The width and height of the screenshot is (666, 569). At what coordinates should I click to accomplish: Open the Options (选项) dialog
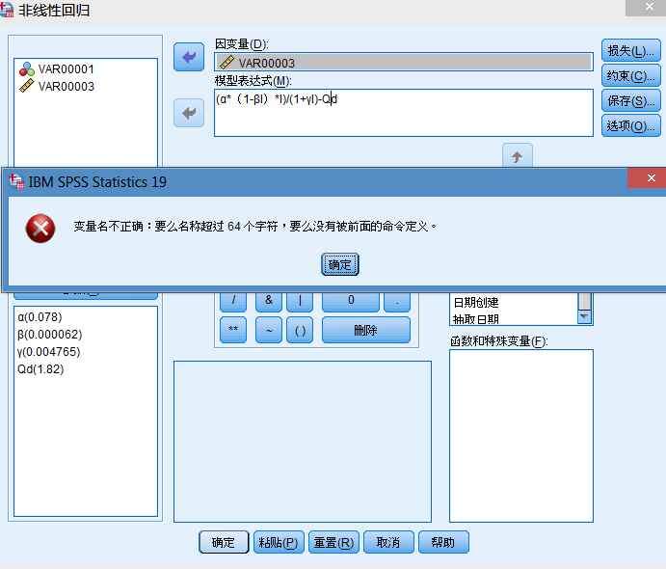pyautogui.click(x=631, y=125)
